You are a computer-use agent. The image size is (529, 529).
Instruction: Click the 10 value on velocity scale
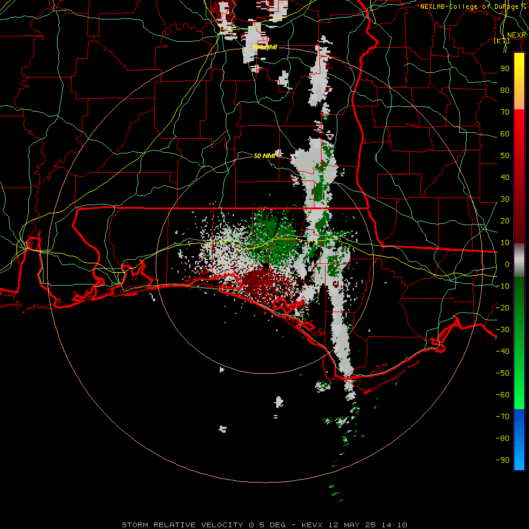505,243
